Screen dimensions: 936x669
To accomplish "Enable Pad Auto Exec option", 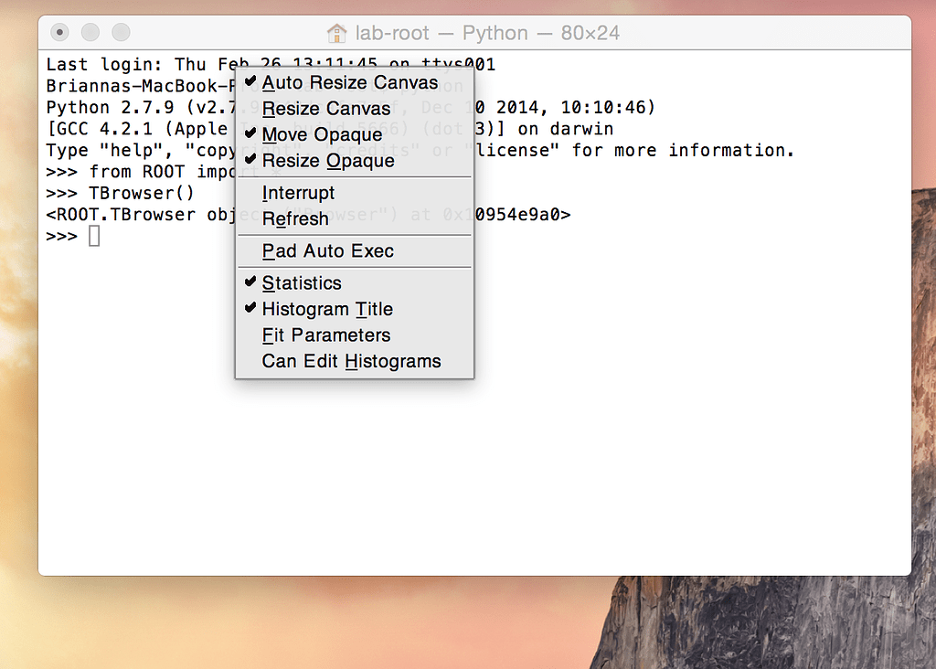I will point(328,251).
